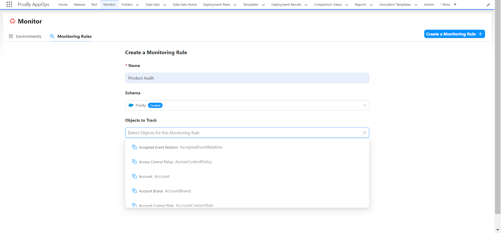The image size is (501, 233).
Task: Click the Create a Monitoring Rule button
Action: point(455,34)
